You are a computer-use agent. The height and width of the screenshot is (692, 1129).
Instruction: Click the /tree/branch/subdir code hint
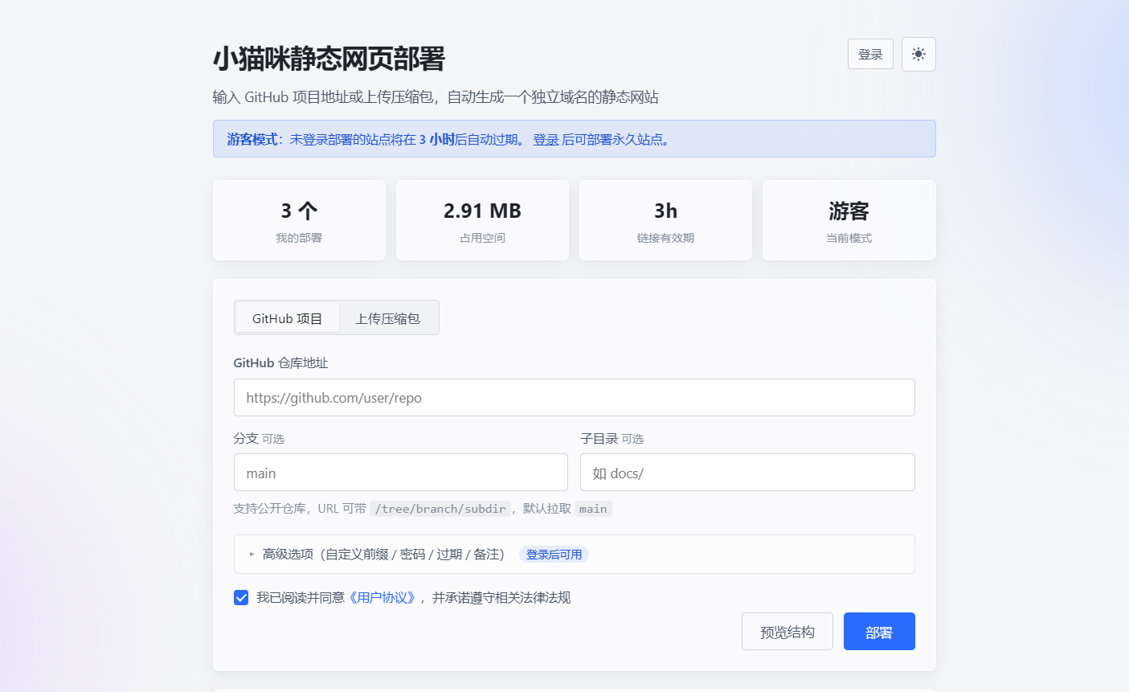pos(440,508)
